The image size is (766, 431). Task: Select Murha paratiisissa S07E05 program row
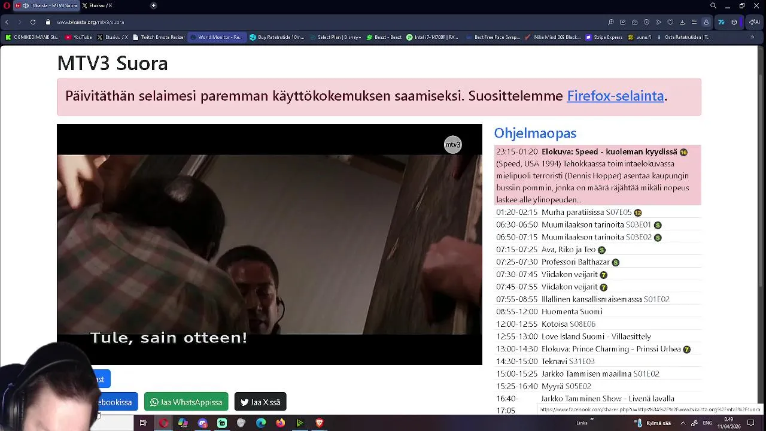(x=597, y=212)
